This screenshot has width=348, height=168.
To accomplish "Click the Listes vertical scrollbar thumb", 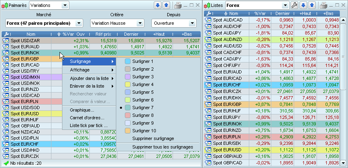I will pos(343,56).
